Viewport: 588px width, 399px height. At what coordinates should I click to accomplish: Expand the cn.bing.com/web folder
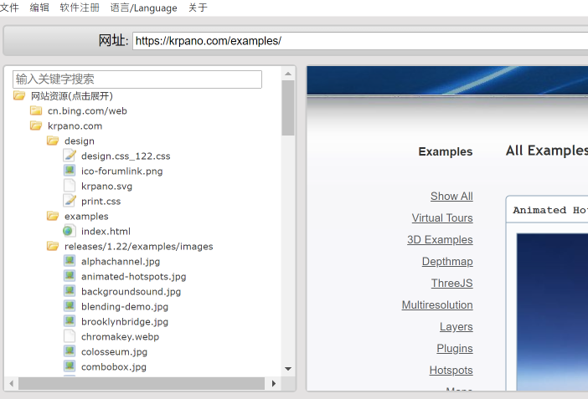coord(36,110)
